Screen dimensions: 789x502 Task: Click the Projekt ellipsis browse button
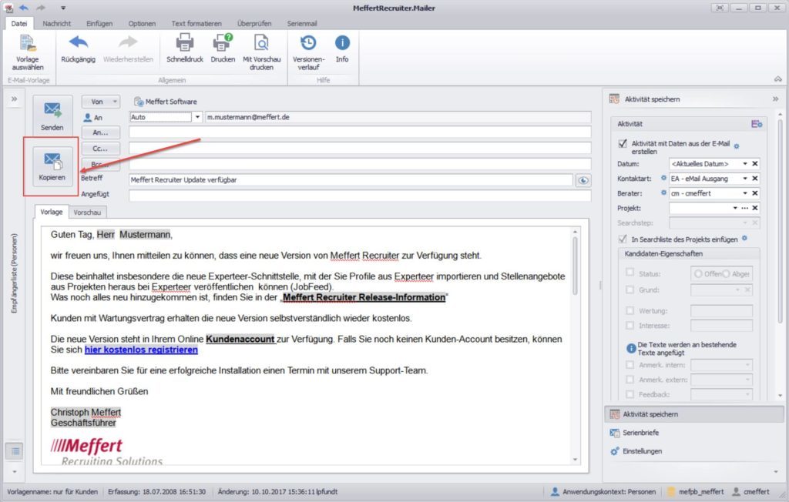745,208
